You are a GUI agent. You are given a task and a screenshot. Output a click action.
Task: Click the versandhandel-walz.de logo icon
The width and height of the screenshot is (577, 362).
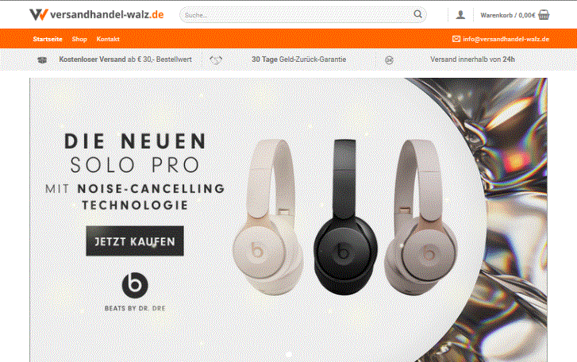(39, 15)
